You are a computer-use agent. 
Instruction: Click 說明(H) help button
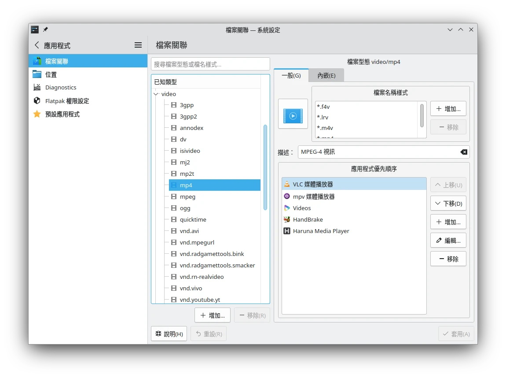169,334
